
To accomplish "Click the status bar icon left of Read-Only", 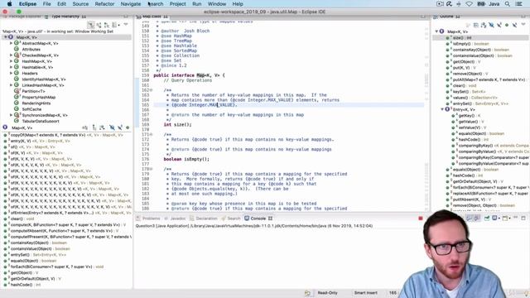I will pyautogui.click(x=307, y=293).
